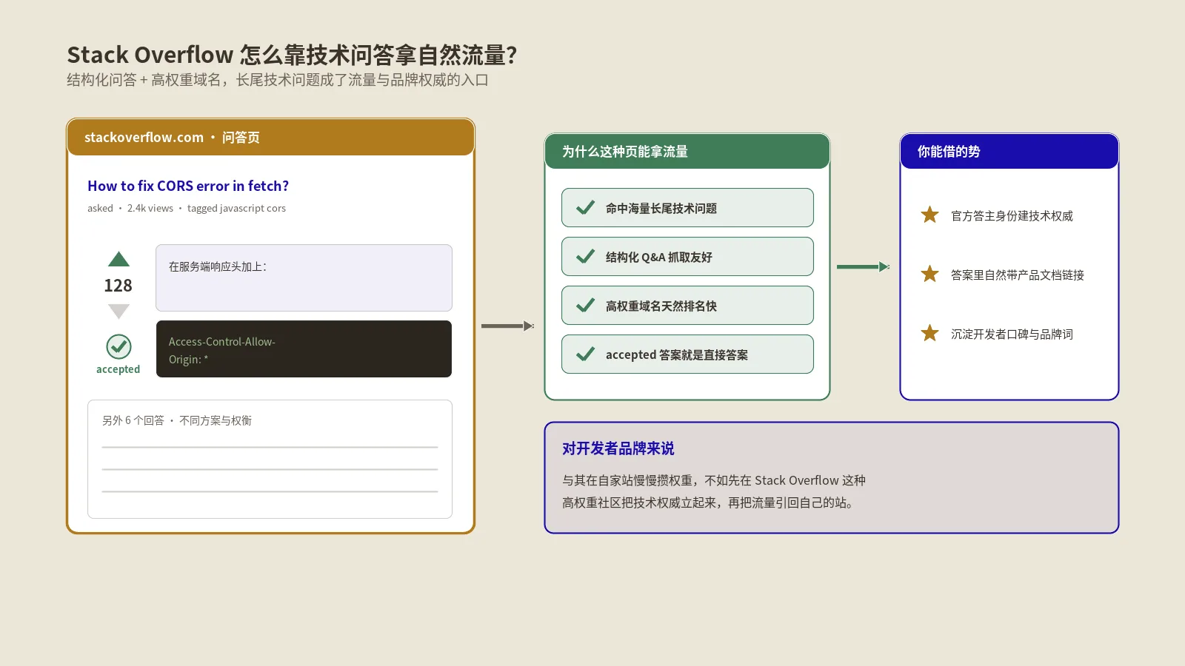Click the slide title Stack Overflow 怎么靠技术问答拿自然流量?
The image size is (1185, 666).
(292, 55)
